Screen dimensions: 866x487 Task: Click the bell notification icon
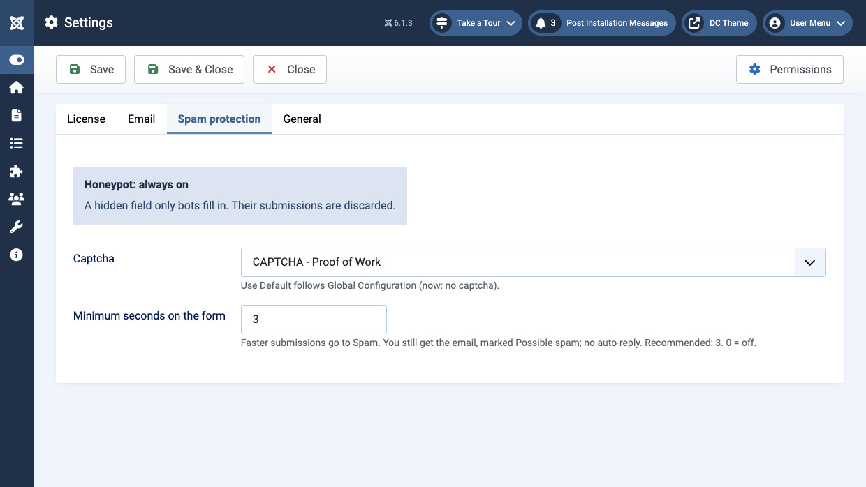[541, 23]
